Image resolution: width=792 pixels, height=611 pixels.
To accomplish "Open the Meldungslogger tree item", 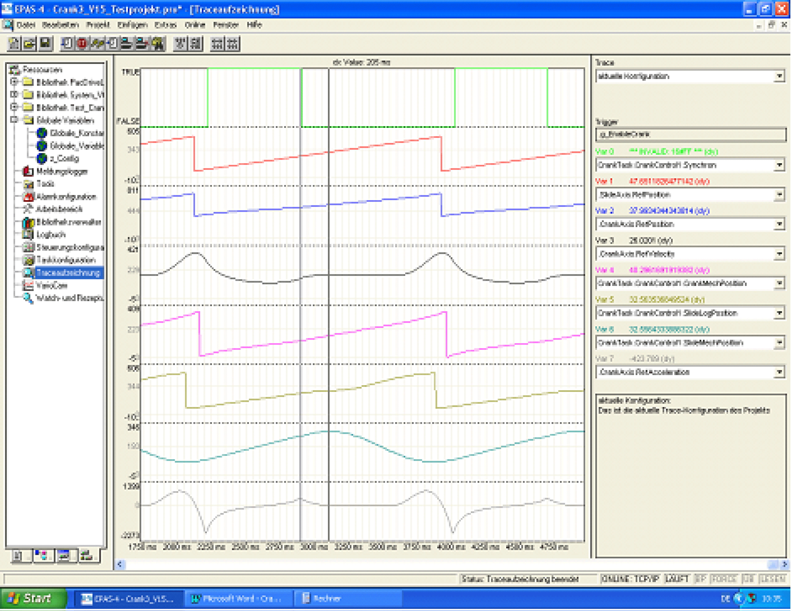I will [62, 171].
